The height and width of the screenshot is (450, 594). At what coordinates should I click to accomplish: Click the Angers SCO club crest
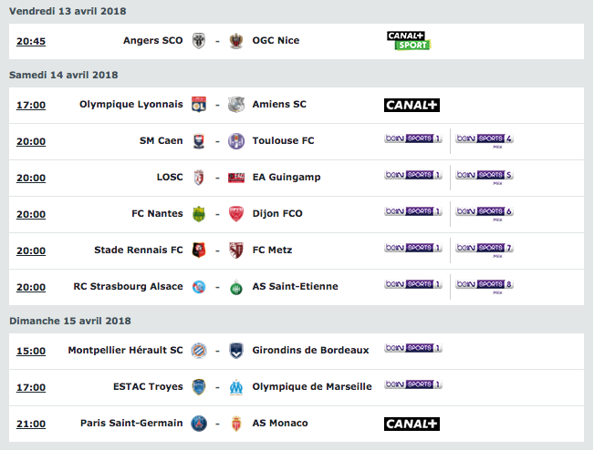tap(199, 41)
